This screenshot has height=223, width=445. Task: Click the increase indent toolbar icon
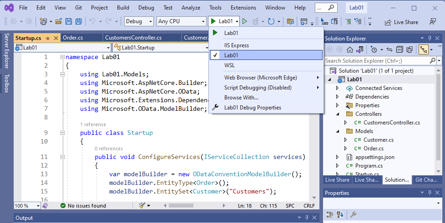(x=348, y=21)
